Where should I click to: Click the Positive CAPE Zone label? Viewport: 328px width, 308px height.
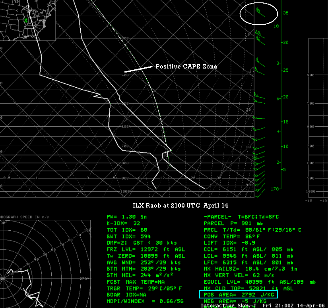(186, 67)
